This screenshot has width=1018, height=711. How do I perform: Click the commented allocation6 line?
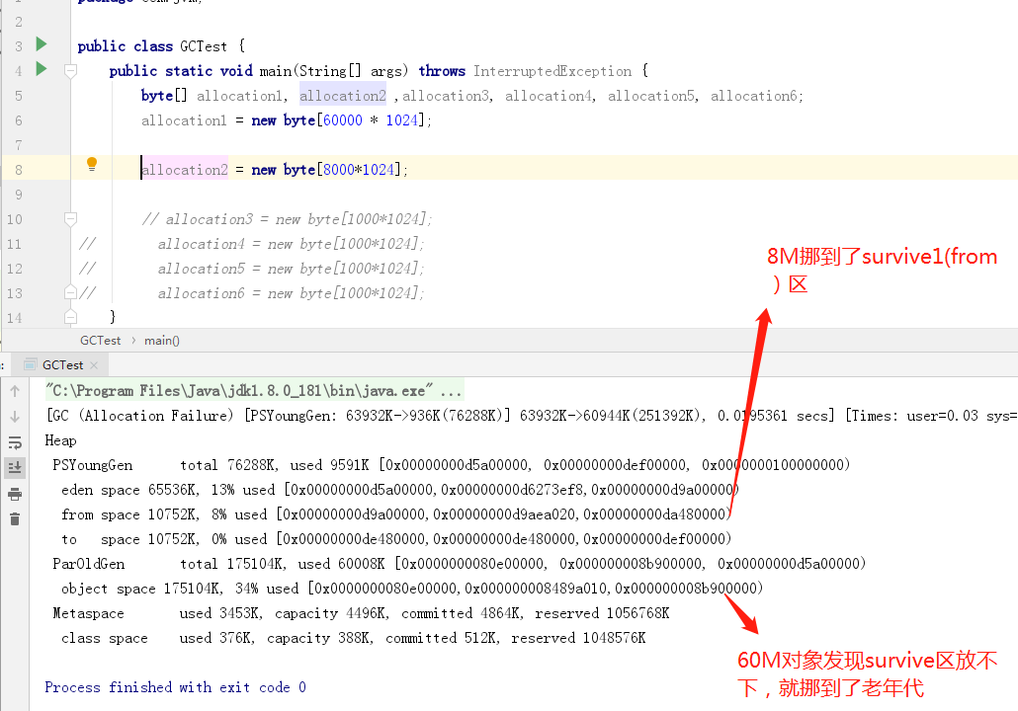point(290,293)
